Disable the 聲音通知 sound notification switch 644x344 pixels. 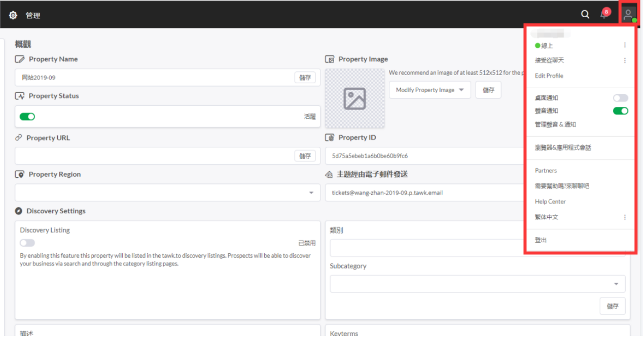pyautogui.click(x=620, y=111)
